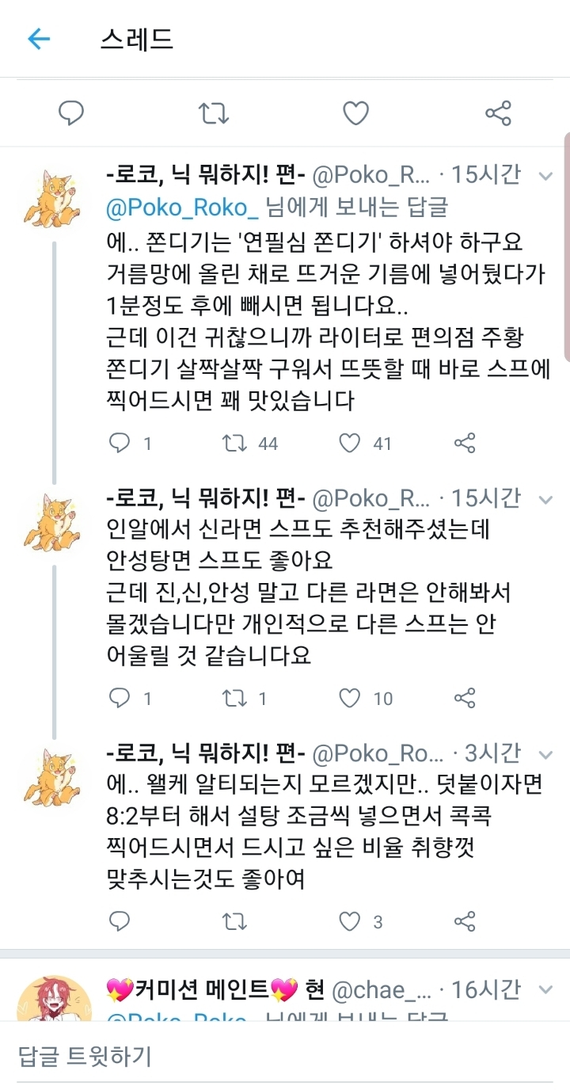This screenshot has height=1090, width=570.
Task: Tap the retweet icon showing 44
Action: [x=235, y=444]
